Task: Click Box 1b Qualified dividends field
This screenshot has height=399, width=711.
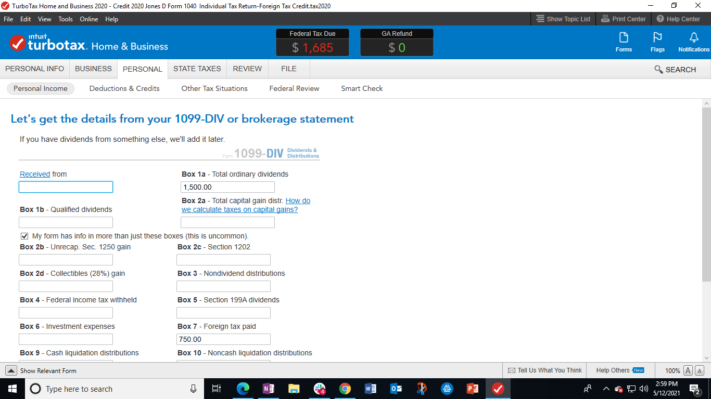Action: tap(66, 222)
